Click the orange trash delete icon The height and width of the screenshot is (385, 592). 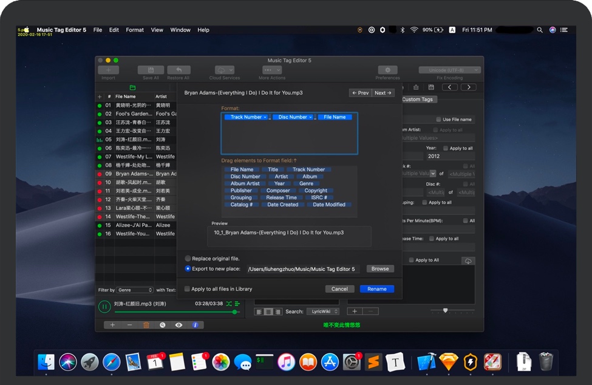[146, 325]
